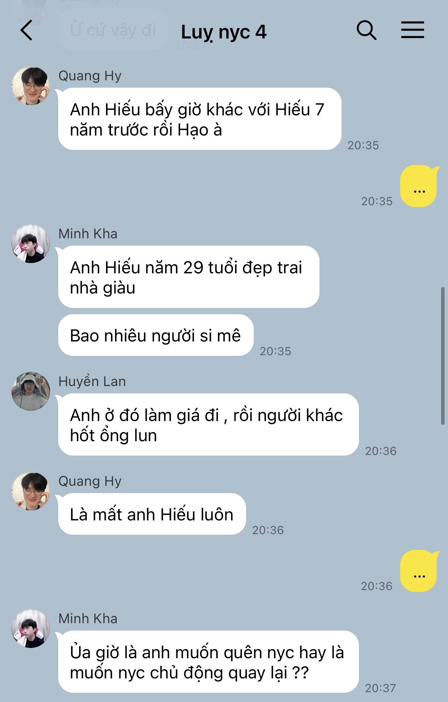Open the first Quang Hy avatar at top
This screenshot has height=702, width=448.
click(31, 86)
